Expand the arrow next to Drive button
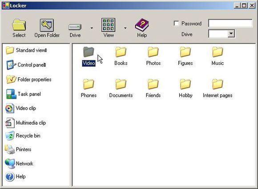Image resolution: width=258 pixels, height=189 pixels. tap(92, 28)
